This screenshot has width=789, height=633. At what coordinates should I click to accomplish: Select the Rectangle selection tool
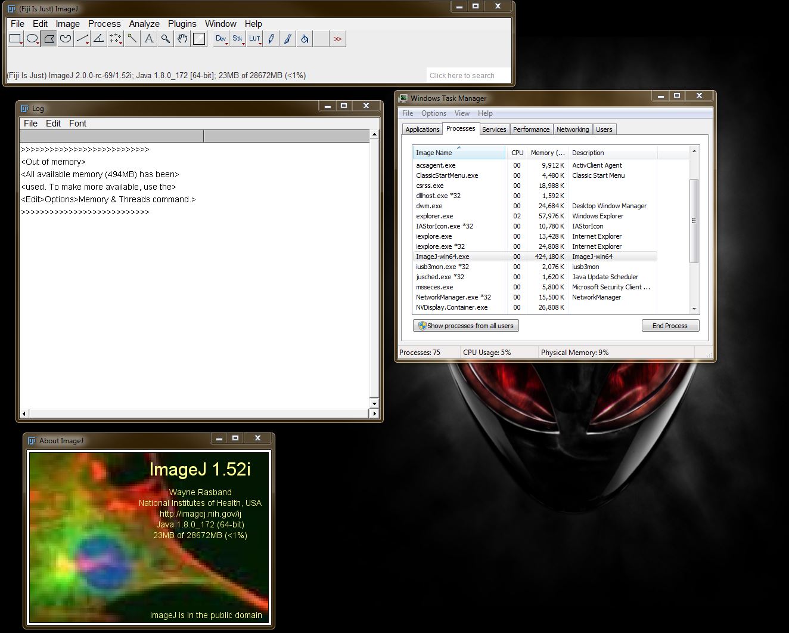pos(15,39)
